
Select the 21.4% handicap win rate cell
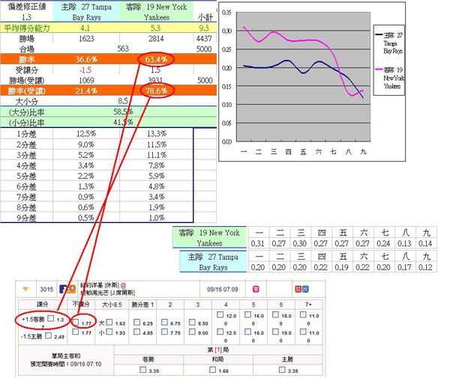coord(86,91)
